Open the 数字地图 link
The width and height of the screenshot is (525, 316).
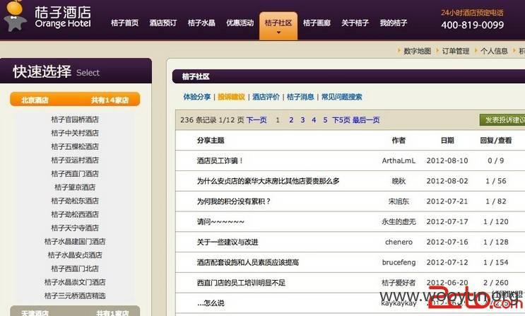coord(417,51)
